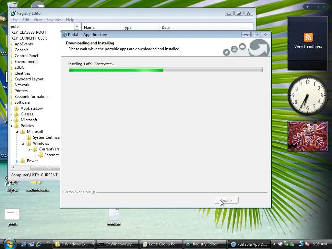Viewport: 332px width, 249px height.
Task: Select the Environment key
Action: point(26,62)
